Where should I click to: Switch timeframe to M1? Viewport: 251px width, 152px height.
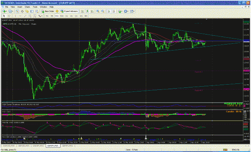click(x=47, y=16)
